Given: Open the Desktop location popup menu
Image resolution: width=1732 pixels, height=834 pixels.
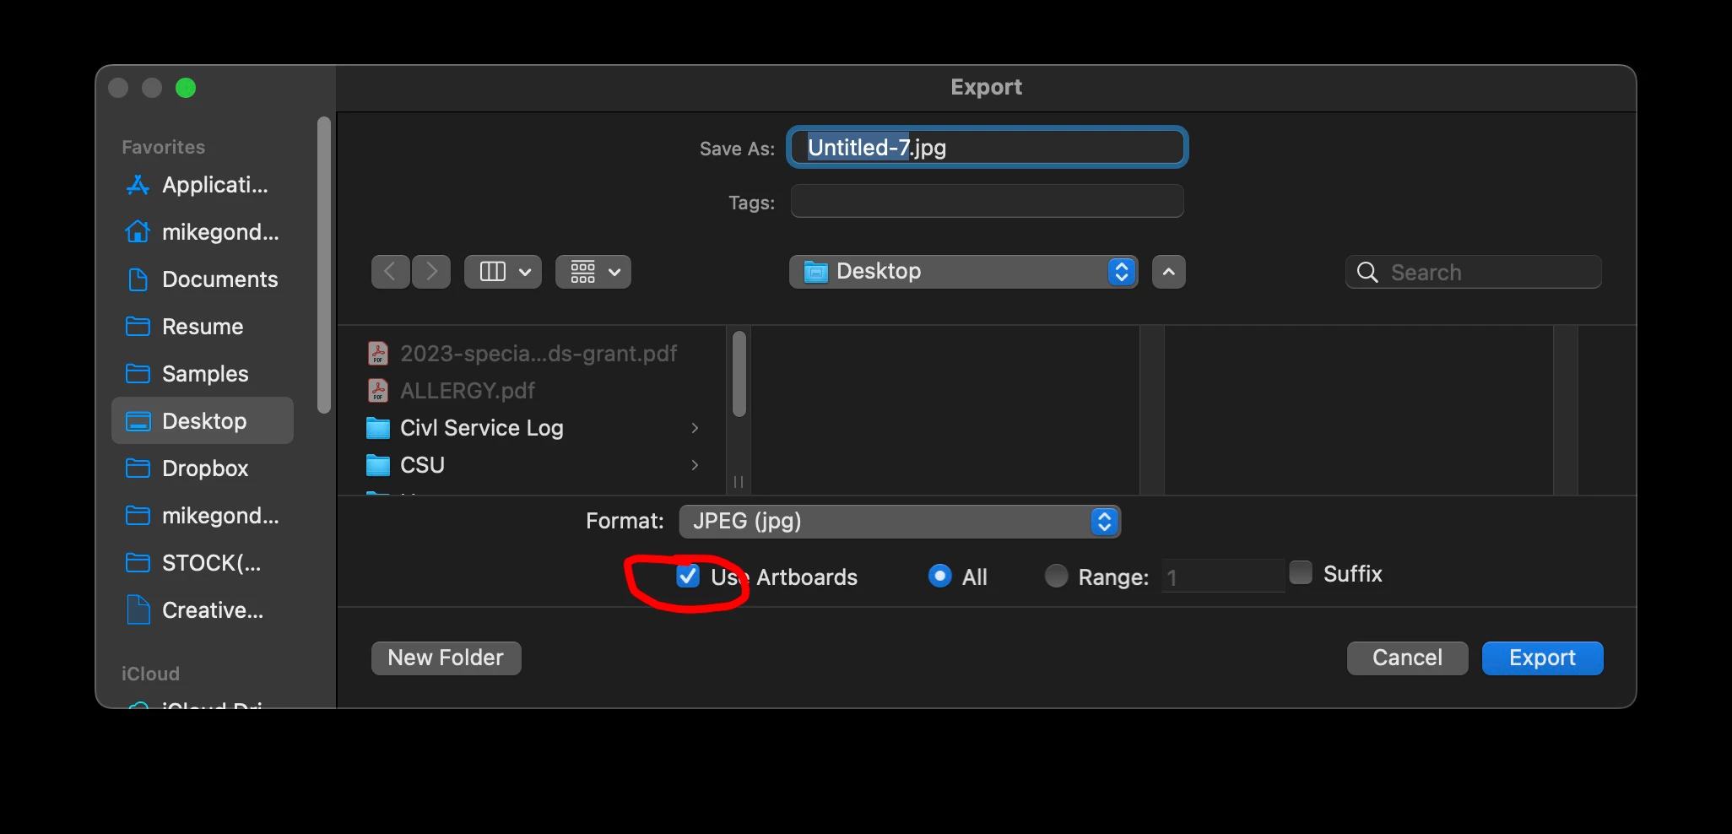Looking at the screenshot, I should click(963, 272).
